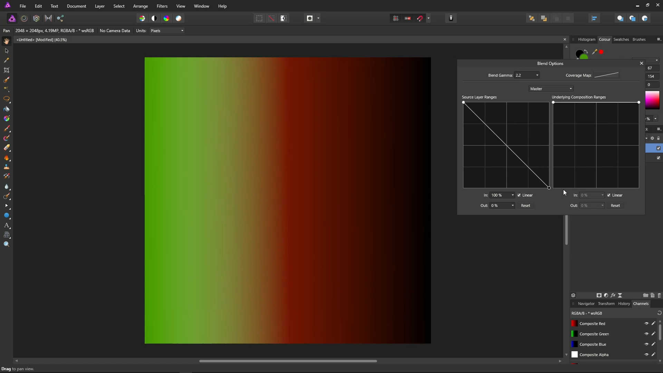The width and height of the screenshot is (663, 373).
Task: Select the Erase Brush tool
Action: coord(7,148)
